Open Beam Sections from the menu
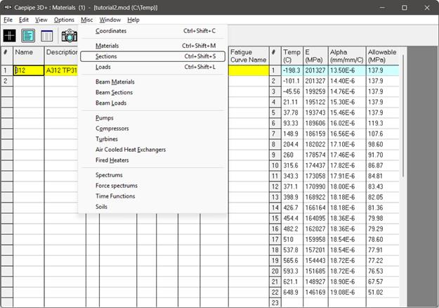The width and height of the screenshot is (439, 308). click(152, 93)
